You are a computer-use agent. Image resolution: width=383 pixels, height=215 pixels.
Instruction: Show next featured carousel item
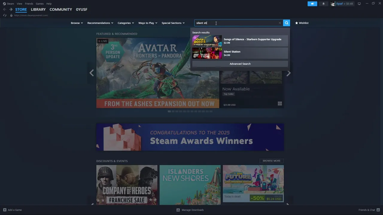point(288,73)
